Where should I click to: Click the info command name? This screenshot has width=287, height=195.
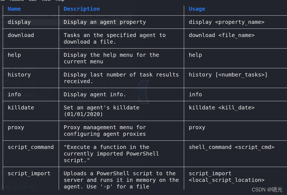tap(14, 95)
